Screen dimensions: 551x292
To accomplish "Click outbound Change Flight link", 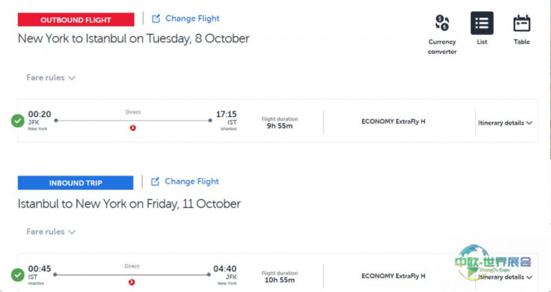I will pos(192,19).
